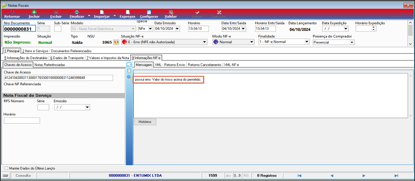This screenshot has width=415, height=181.
Task: Click the header panel scrollbar down arrow
Action: click(x=410, y=44)
